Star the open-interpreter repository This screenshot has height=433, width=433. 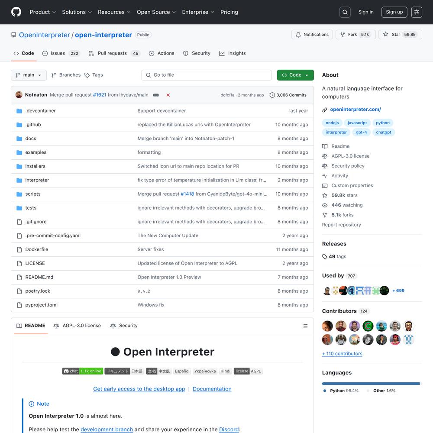point(400,35)
